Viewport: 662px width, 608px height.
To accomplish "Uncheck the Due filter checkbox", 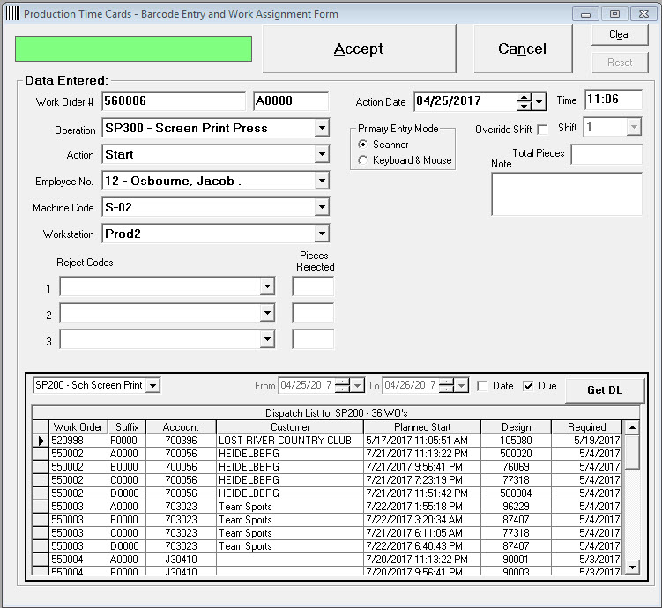I will [528, 386].
